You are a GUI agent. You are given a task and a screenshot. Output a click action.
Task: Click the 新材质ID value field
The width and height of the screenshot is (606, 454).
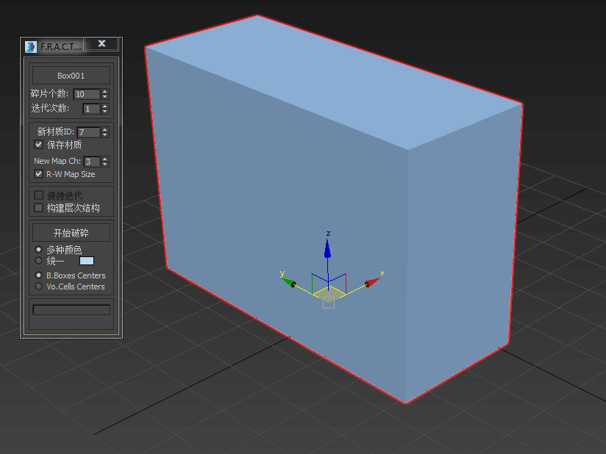click(x=88, y=132)
